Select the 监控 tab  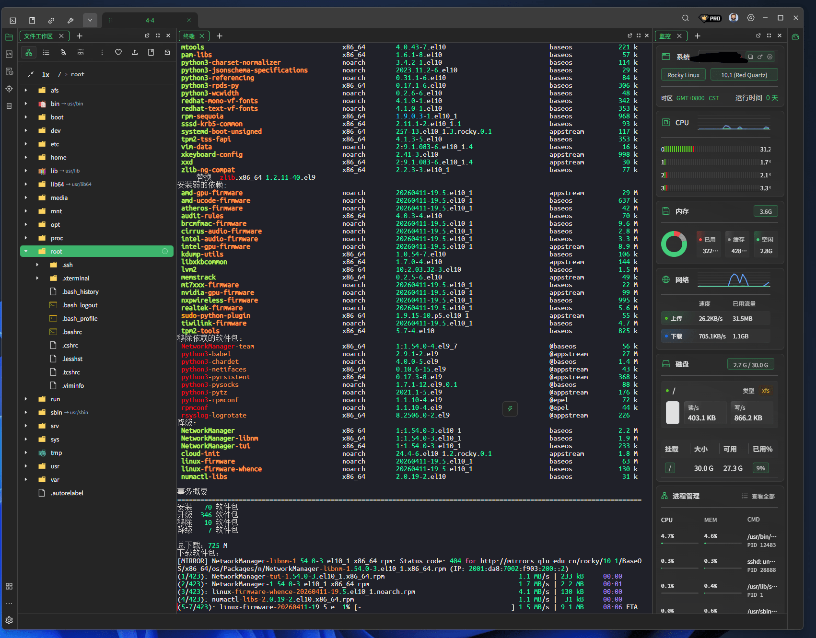click(x=671, y=36)
